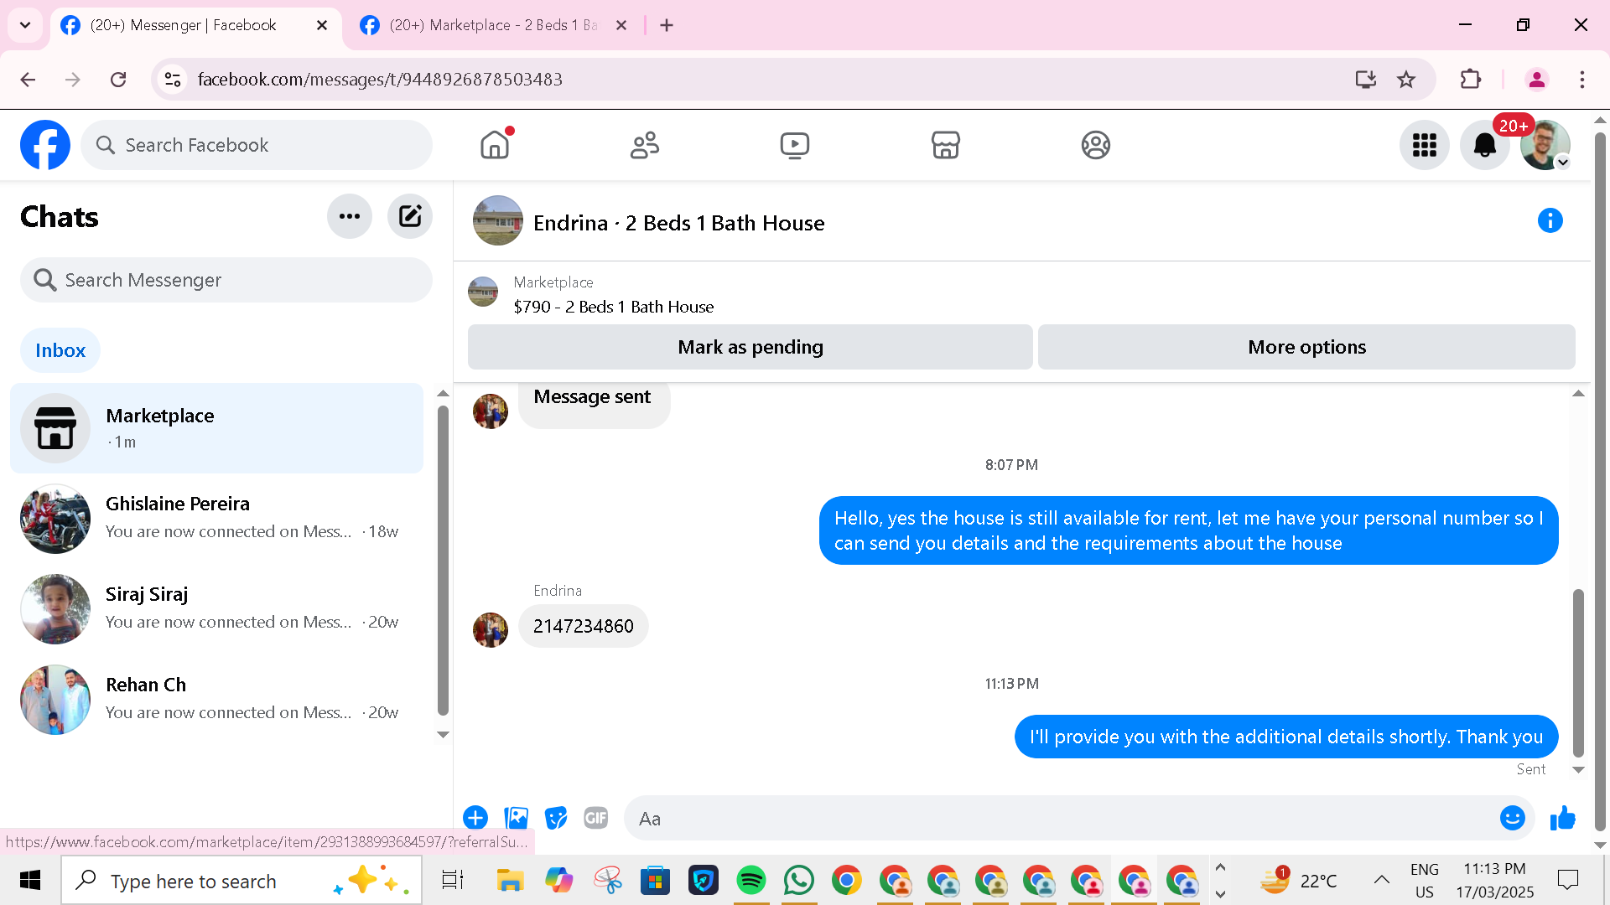Open notifications bell
Screen dimensions: 1610x905
point(1484,145)
